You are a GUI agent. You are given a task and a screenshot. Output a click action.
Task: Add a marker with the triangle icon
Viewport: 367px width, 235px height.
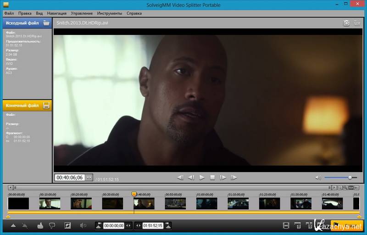pos(13,225)
